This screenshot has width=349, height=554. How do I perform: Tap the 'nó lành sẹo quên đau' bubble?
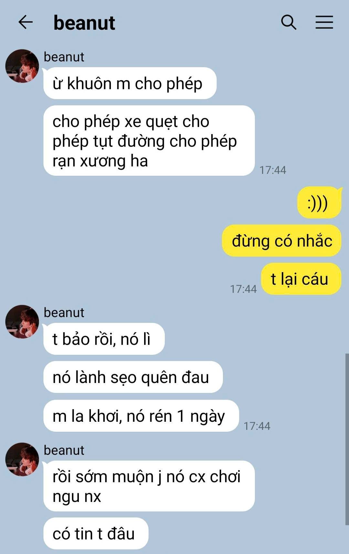[x=133, y=377]
